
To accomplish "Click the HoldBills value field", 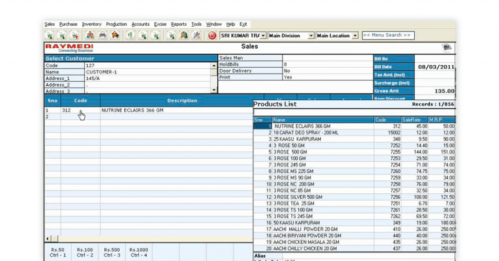I will coord(327,64).
